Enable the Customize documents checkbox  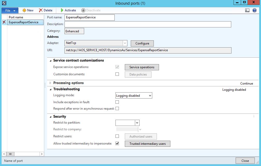[117, 74]
